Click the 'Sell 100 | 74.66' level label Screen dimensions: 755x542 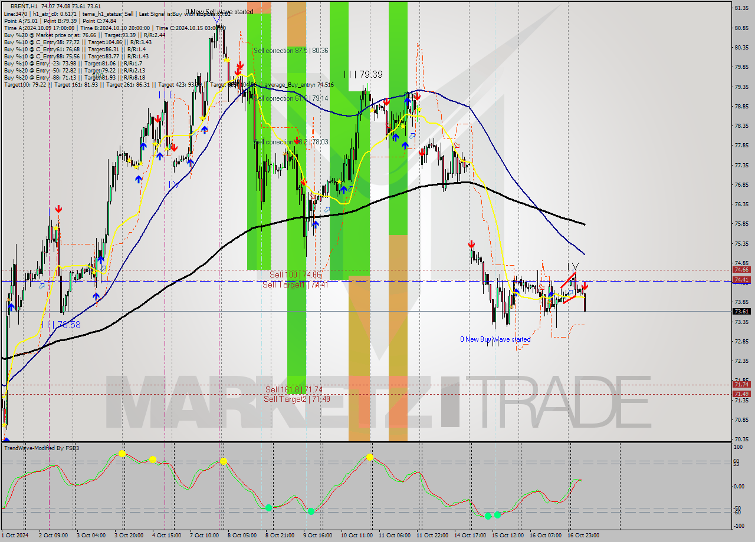coord(296,275)
